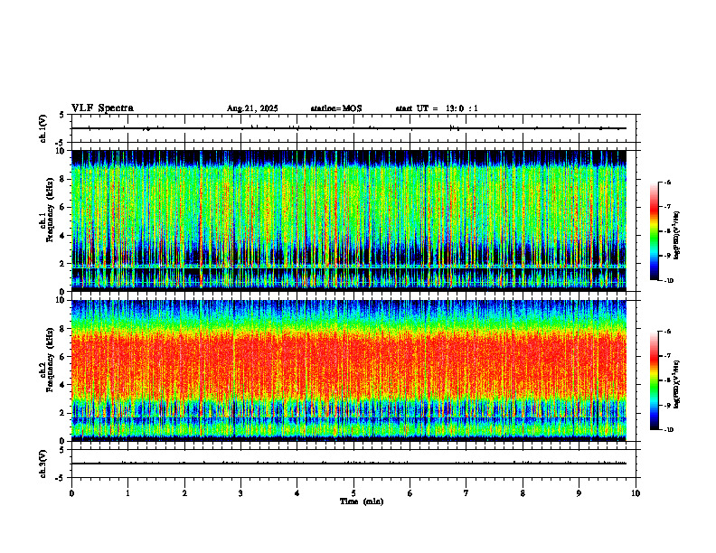Click the "5" volt tick on ch.3(V) axis
Viewport: 716px width, 553px height.
61,450
